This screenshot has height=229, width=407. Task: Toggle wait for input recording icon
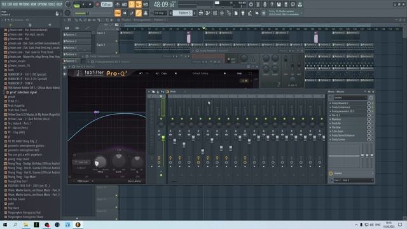pos(125,4)
